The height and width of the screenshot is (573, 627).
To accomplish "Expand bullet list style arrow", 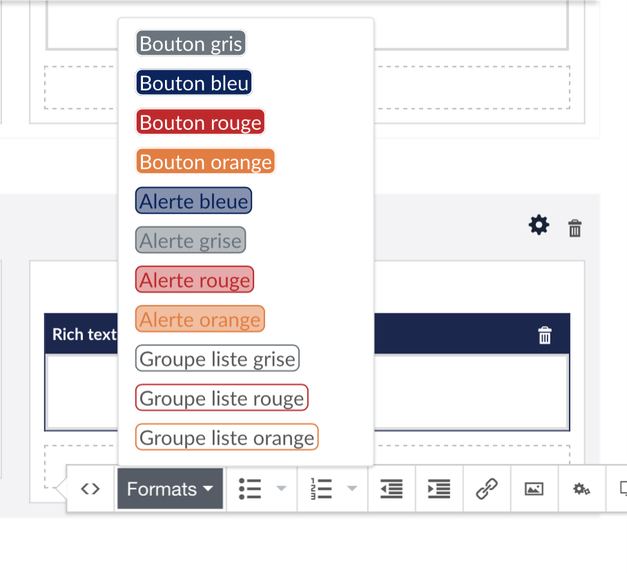I will coord(282,488).
